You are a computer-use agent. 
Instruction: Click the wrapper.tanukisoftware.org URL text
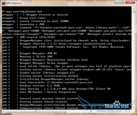85,44
